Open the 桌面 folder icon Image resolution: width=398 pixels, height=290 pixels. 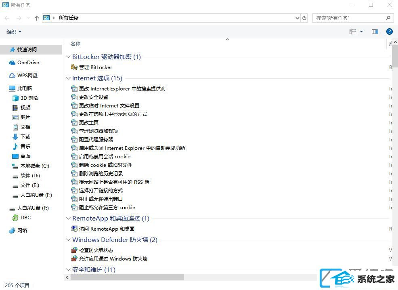[15, 156]
